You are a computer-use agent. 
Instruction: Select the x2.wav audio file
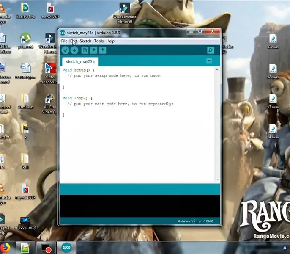[x=273, y=71]
